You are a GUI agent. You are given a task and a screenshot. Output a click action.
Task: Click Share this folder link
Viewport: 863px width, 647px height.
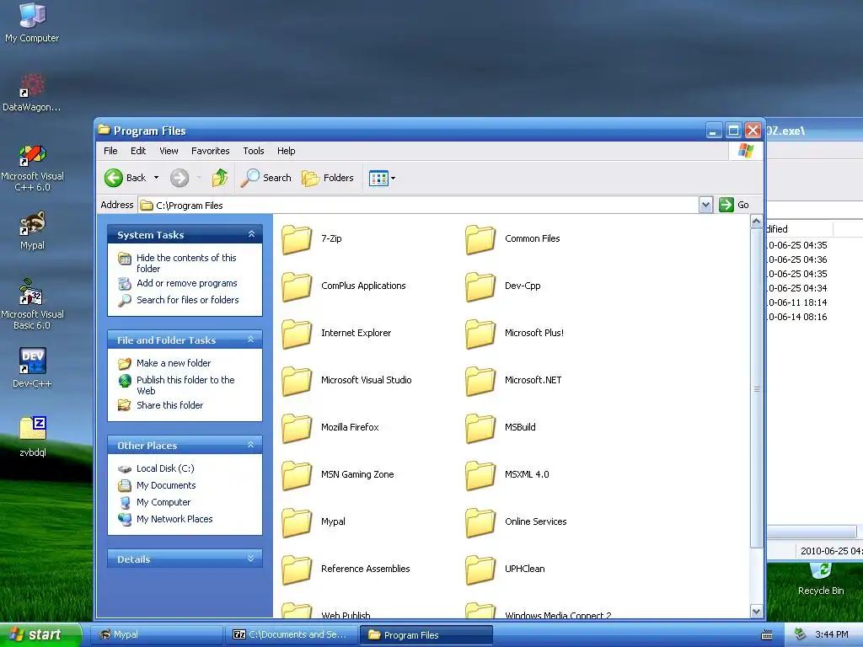tap(169, 405)
